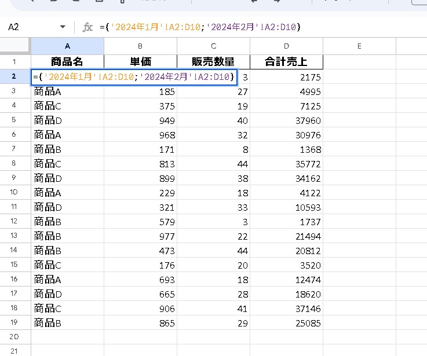Click the select-all corner box
This screenshot has height=356, width=427.
click(x=15, y=46)
